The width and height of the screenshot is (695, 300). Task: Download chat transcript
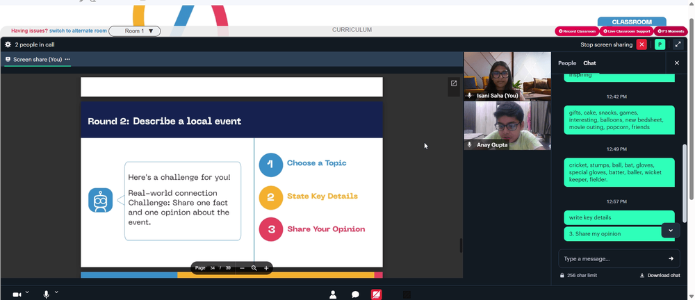[660, 275]
